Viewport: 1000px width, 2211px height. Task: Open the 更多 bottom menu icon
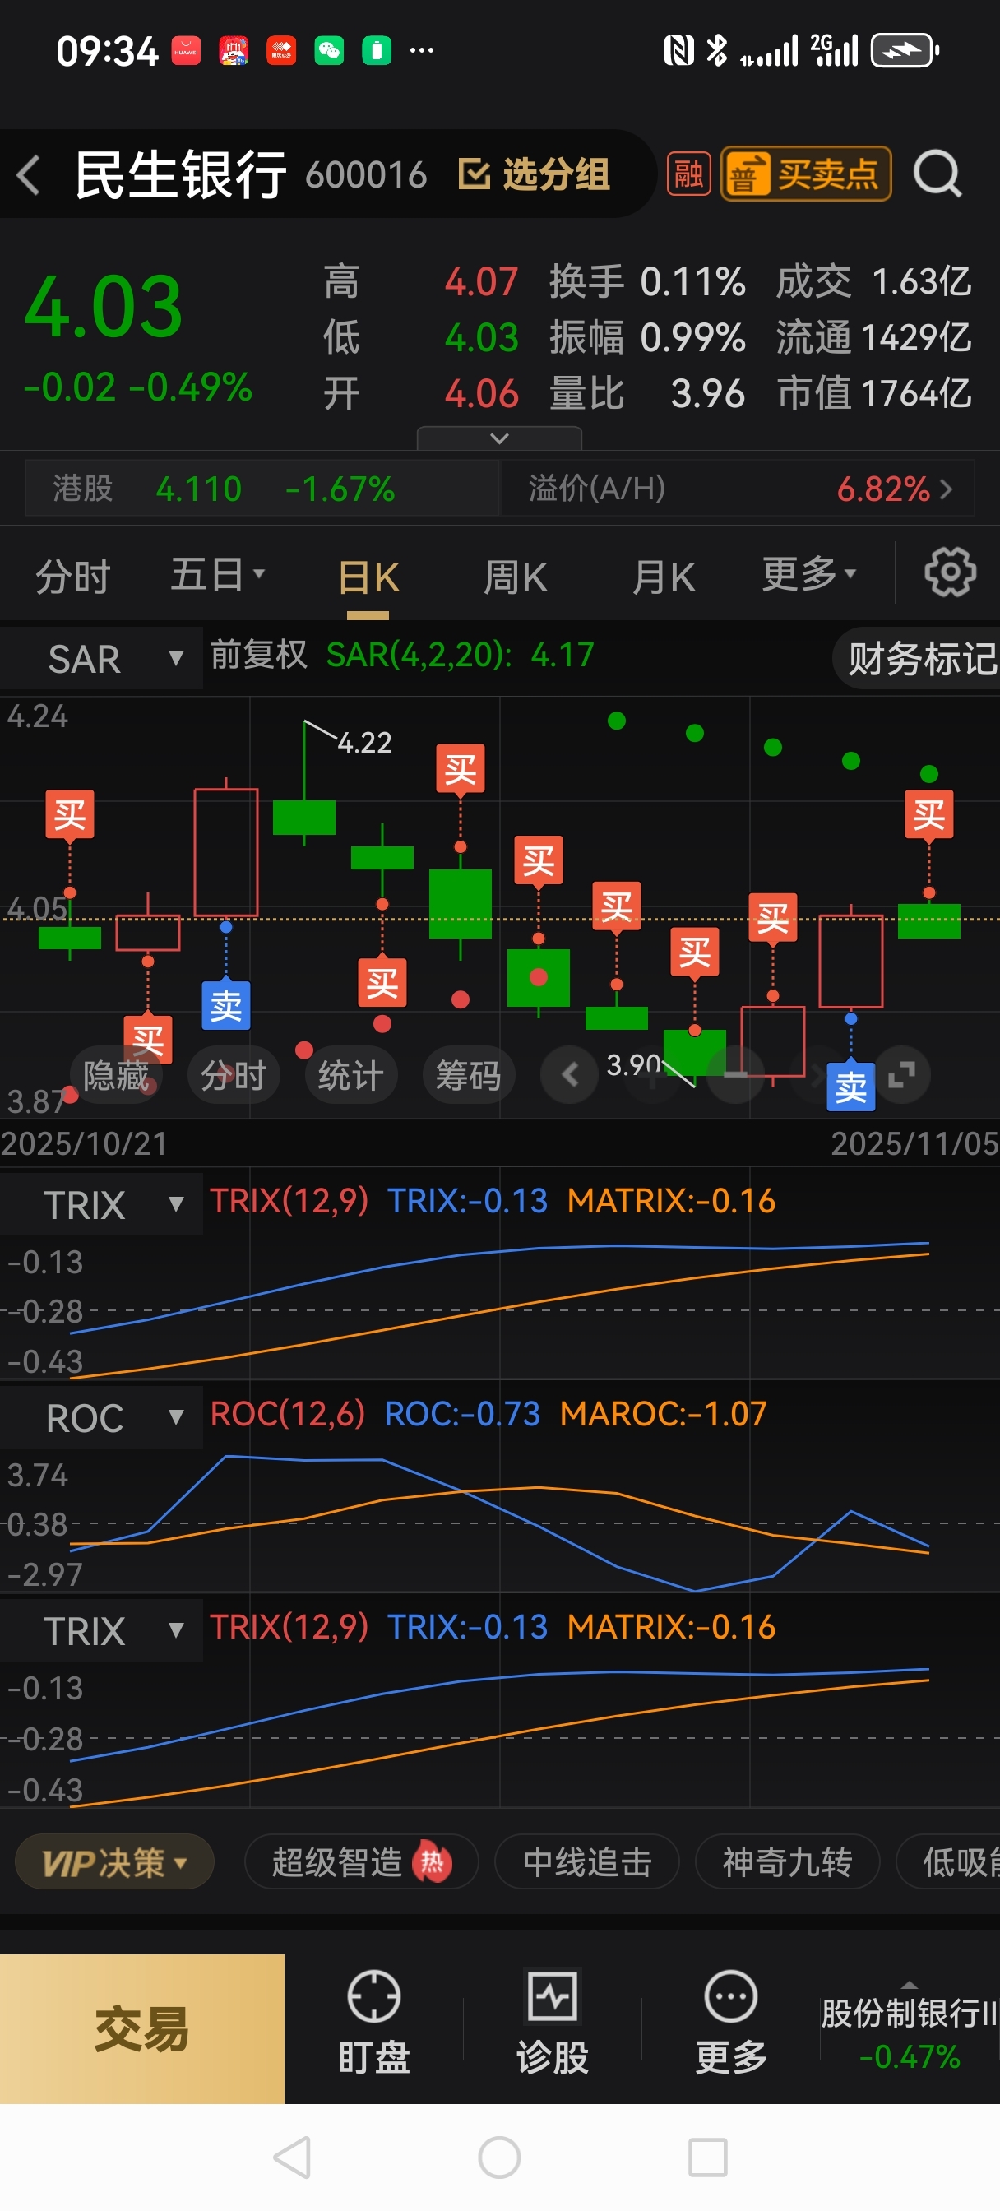730,2022
